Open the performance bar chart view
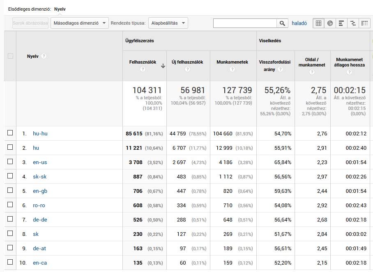The image size is (373, 272). (x=341, y=23)
